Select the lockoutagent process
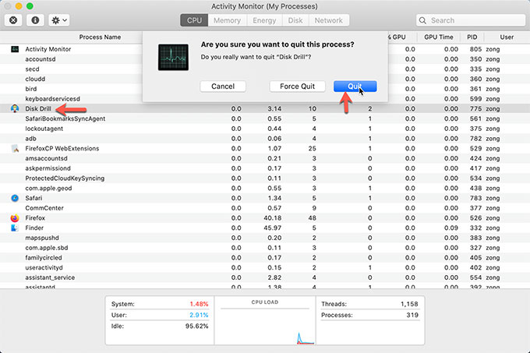Screen dimensions: 530x353 (44, 129)
